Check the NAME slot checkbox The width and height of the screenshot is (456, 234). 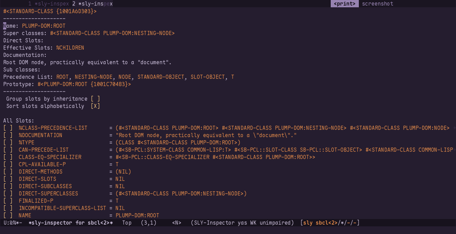8,216
